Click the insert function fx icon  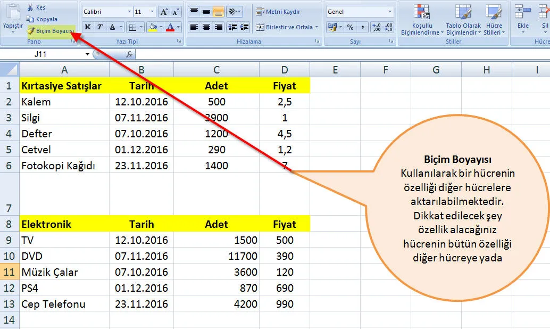click(129, 54)
